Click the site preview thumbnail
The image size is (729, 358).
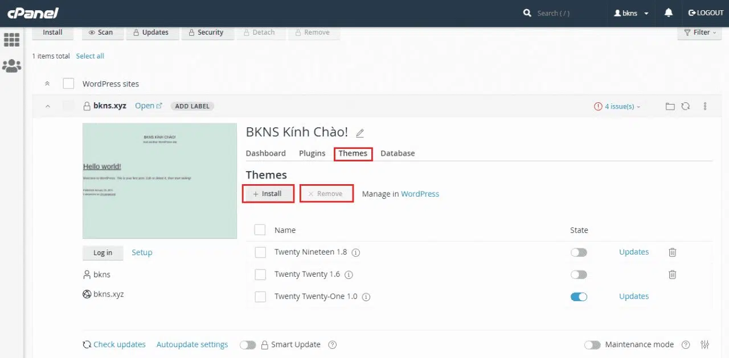coord(159,181)
